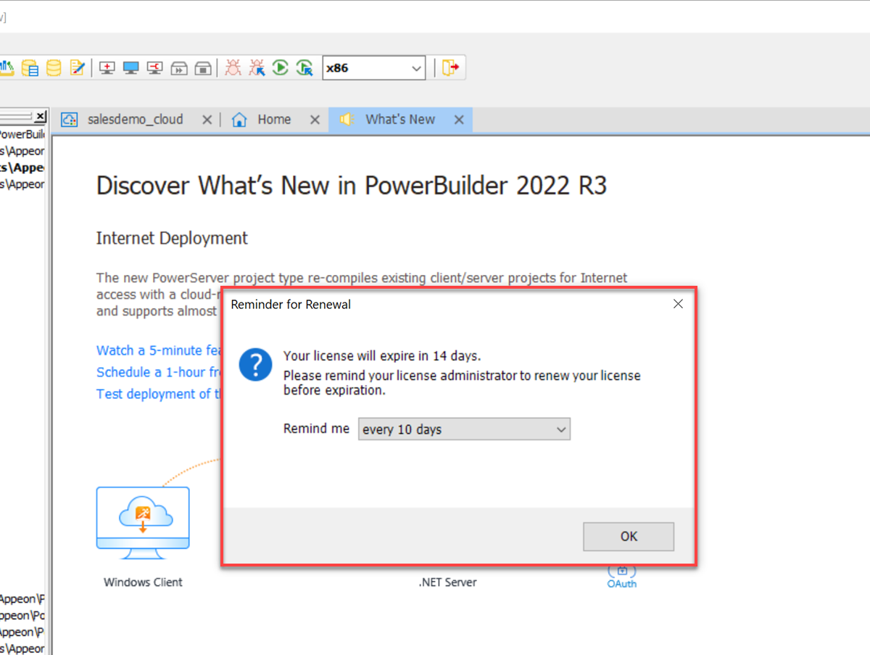
Task: Close the What's New tab
Action: (459, 120)
